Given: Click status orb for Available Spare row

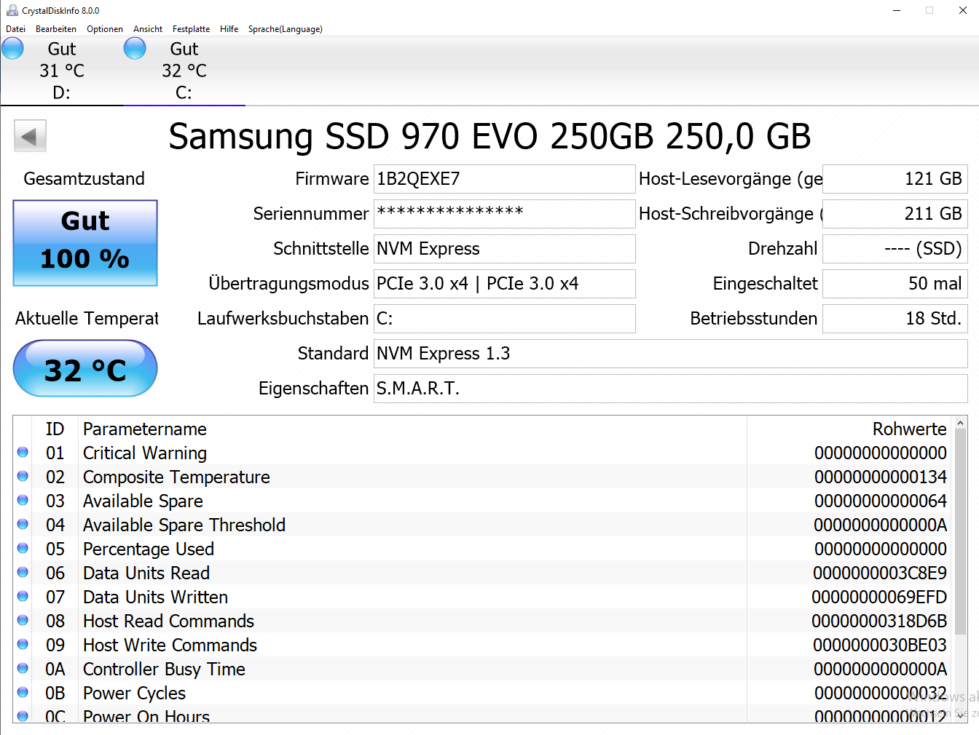Looking at the screenshot, I should tap(23, 500).
